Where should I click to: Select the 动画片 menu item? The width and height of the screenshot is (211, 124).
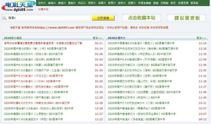coord(102,3)
